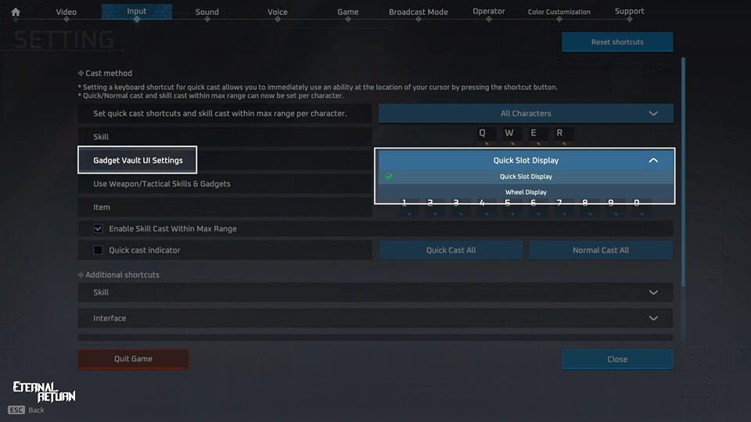Click the ESC Back key icon
The width and height of the screenshot is (751, 422).
17,410
